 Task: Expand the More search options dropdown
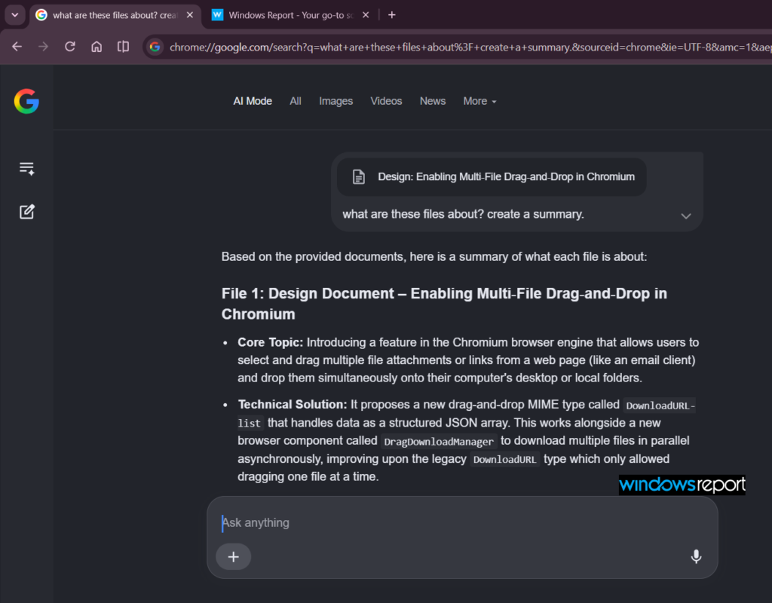[x=480, y=101]
